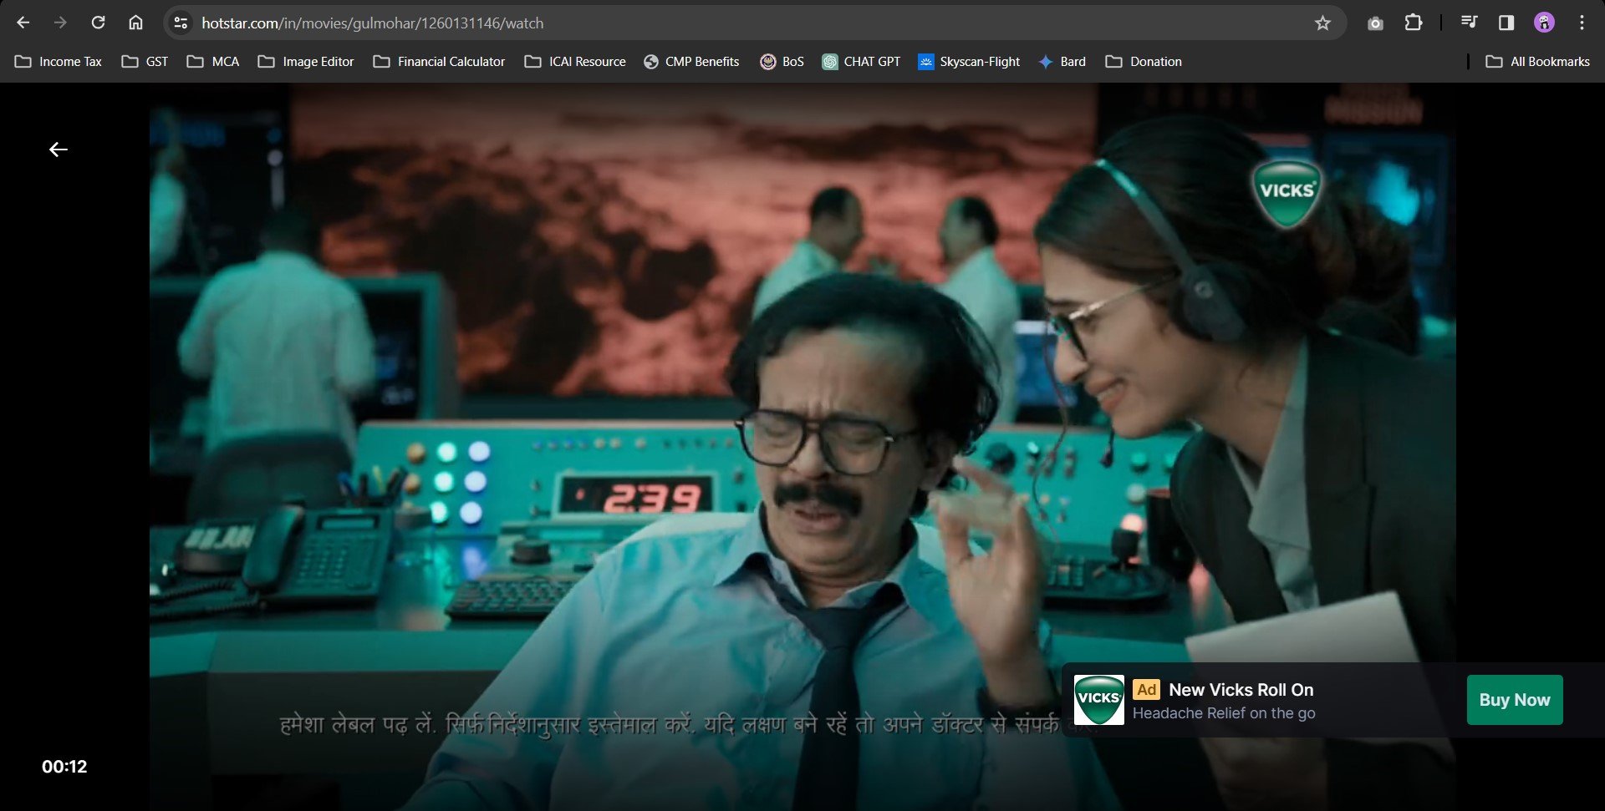The width and height of the screenshot is (1605, 811).
Task: Go to browser home page icon
Action: click(x=135, y=23)
